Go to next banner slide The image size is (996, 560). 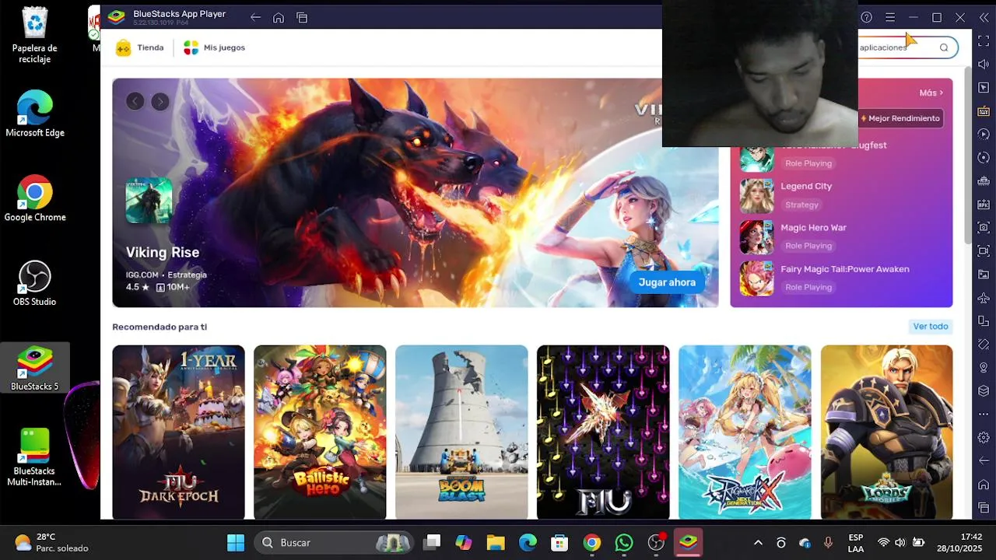[x=160, y=101]
